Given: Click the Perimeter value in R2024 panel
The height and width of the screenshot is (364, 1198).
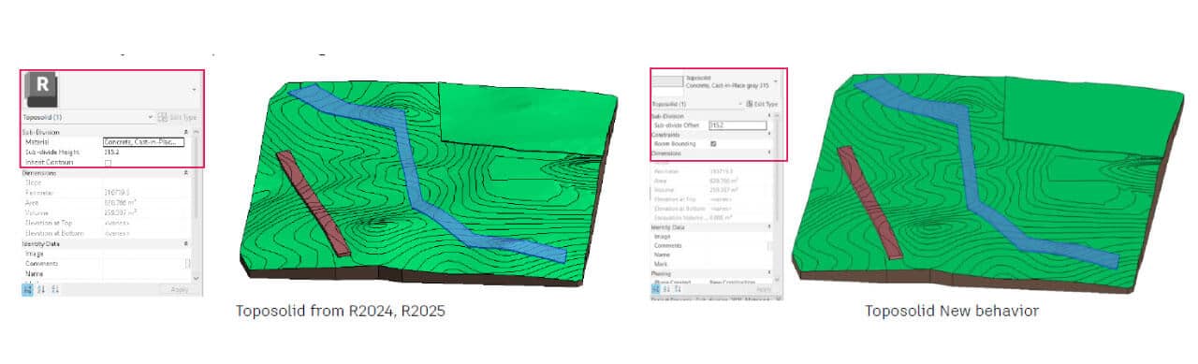Looking at the screenshot, I should tap(118, 192).
